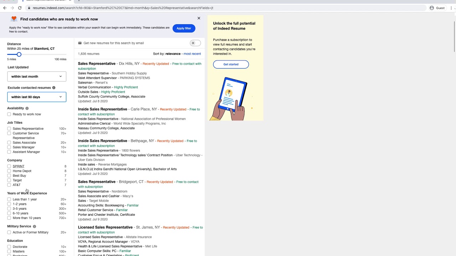The width and height of the screenshot is (456, 256).
Task: Click 'Southern Hobby Supply' employer text
Action: 129,73
